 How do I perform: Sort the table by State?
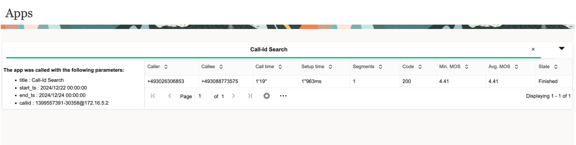pos(556,67)
